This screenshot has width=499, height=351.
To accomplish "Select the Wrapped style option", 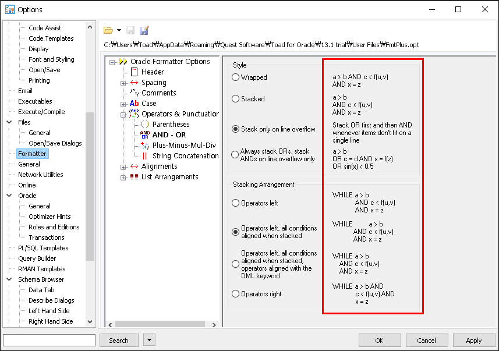I will tap(235, 77).
